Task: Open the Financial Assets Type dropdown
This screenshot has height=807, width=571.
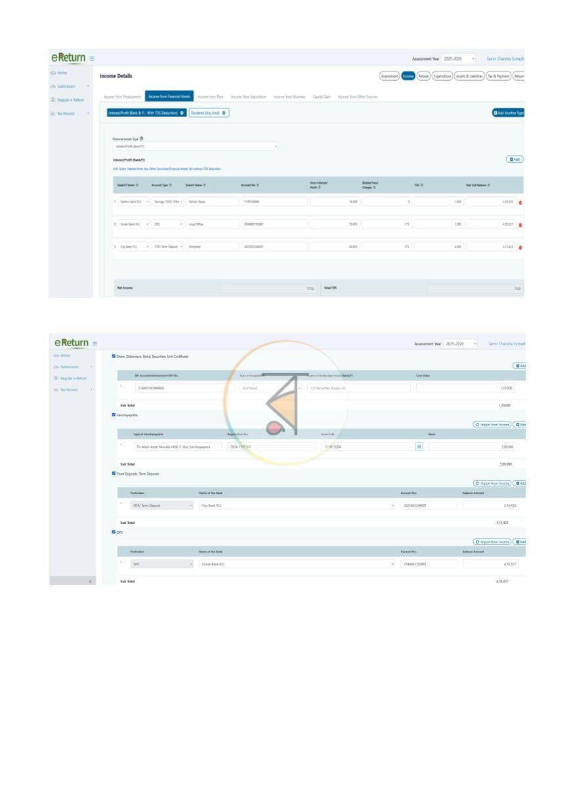Action: (x=196, y=146)
